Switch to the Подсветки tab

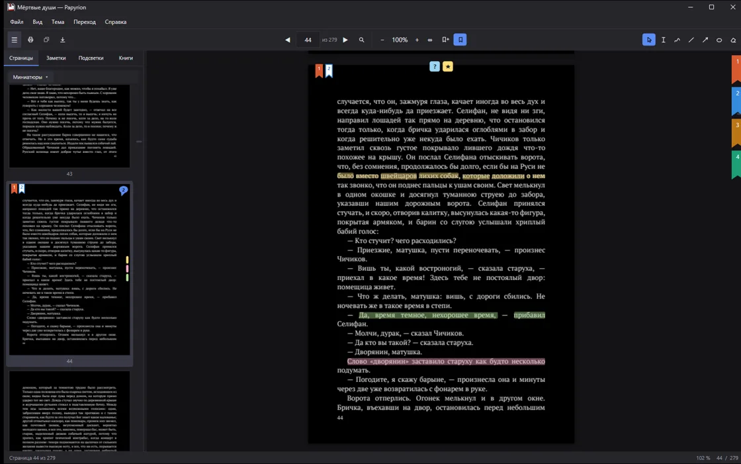[91, 58]
